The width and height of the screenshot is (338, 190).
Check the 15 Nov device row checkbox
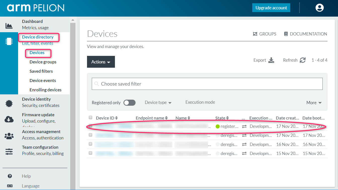pyautogui.click(x=91, y=153)
